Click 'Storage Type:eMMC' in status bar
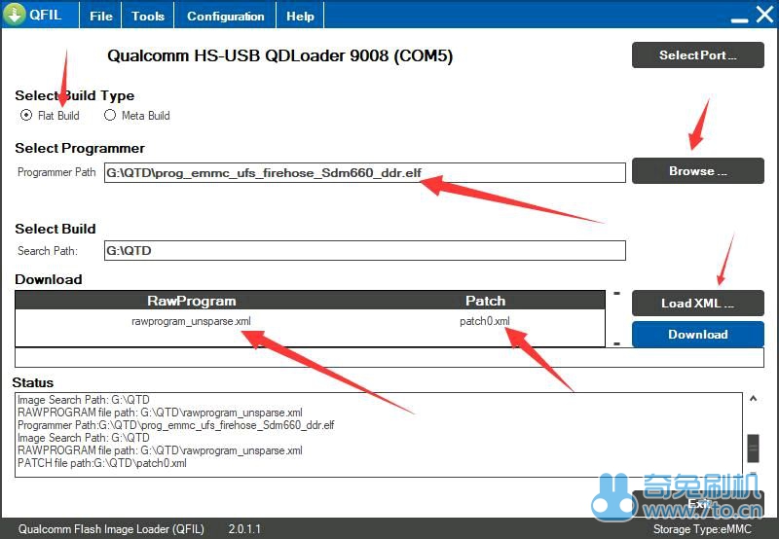The image size is (779, 539). point(702,529)
